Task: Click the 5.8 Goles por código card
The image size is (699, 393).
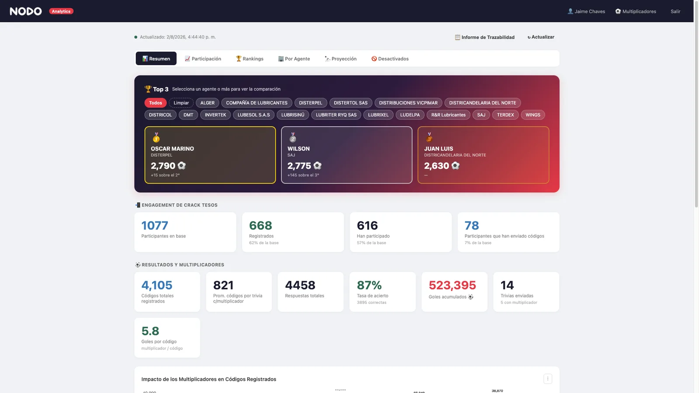Action: point(167,338)
